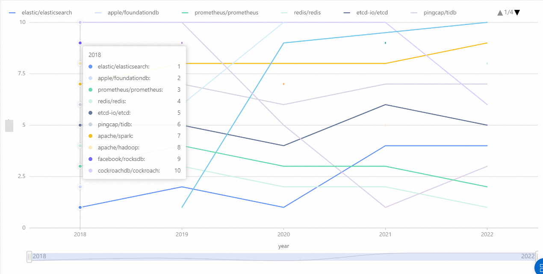Image resolution: width=543 pixels, height=274 pixels.
Task: Click the prometheus data point at 2018
Action: (80, 166)
